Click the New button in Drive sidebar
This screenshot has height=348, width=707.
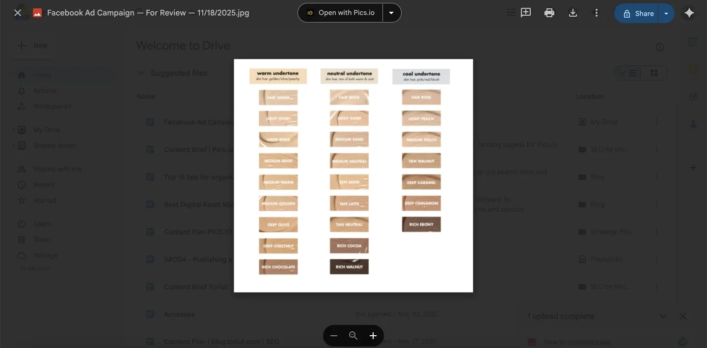[x=32, y=46]
